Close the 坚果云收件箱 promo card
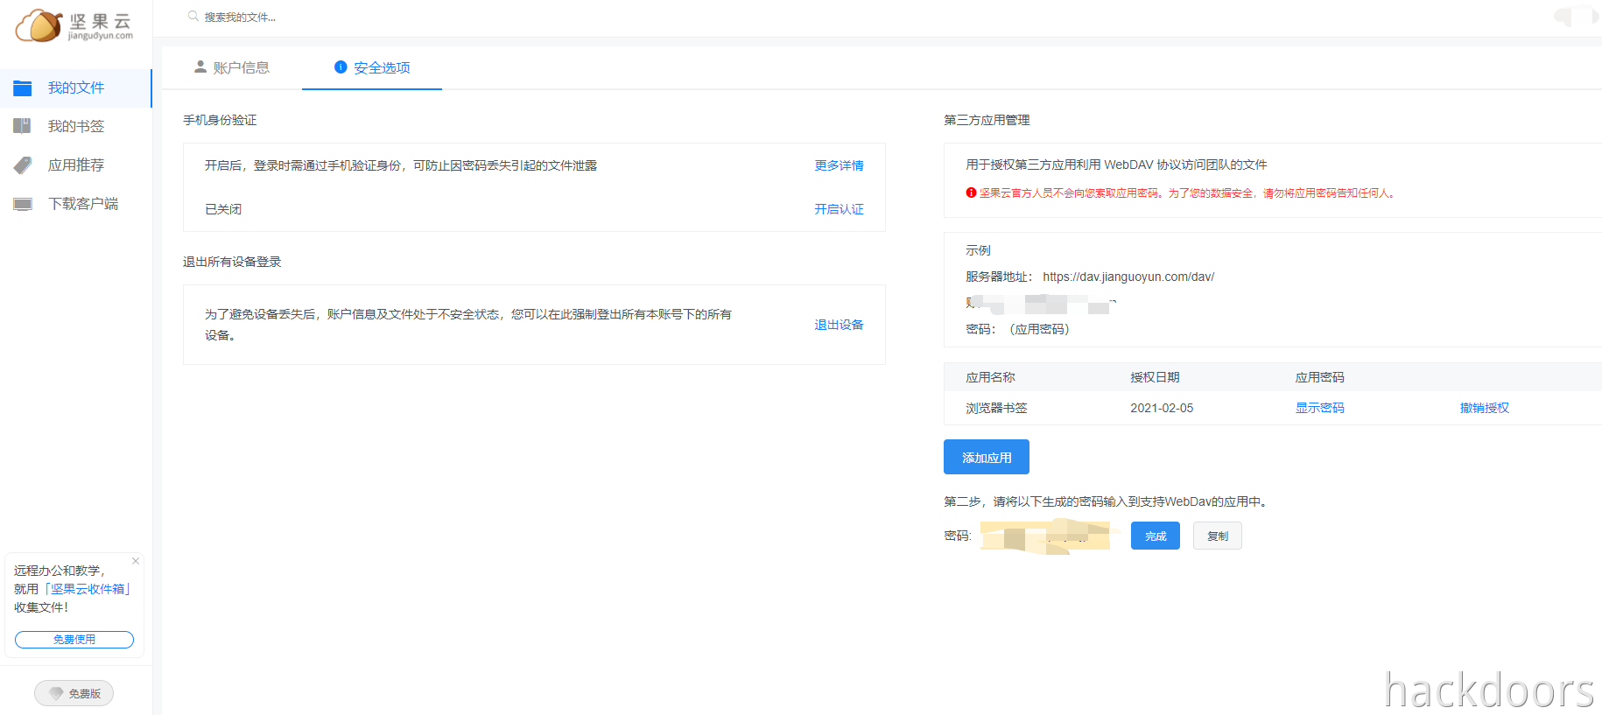Viewport: 1602px width, 715px height. (x=136, y=561)
